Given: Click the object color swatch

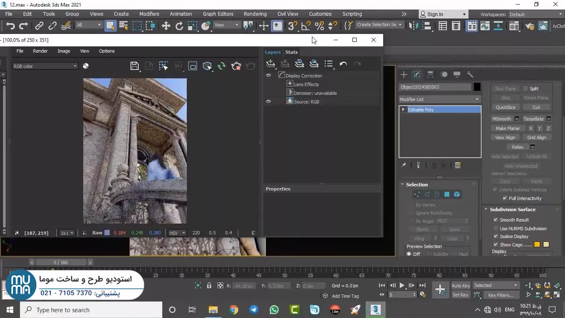Looking at the screenshot, I should (x=477, y=87).
